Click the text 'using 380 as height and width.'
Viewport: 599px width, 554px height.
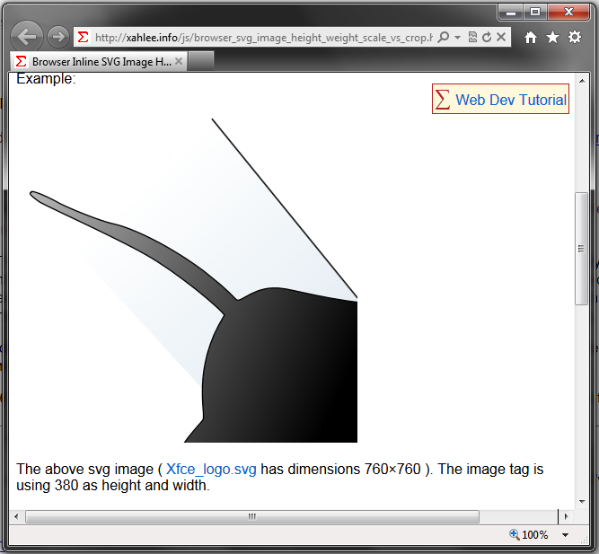point(113,485)
